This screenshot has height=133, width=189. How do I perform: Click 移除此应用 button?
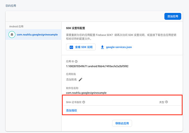click(122, 123)
